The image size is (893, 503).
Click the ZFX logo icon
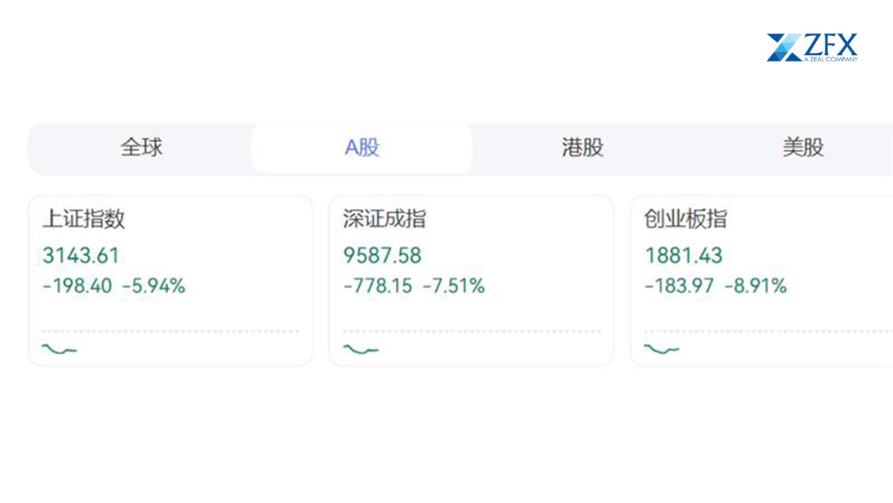tap(784, 47)
